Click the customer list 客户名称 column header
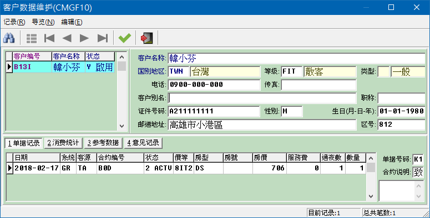Image resolution: width=430 pixels, height=218 pixels. pyautogui.click(x=68, y=56)
